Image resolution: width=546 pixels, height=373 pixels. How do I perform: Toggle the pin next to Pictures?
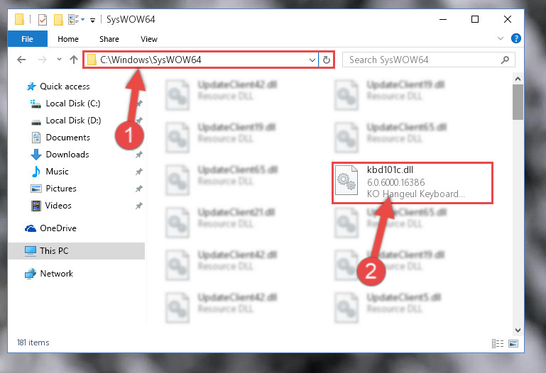(139, 189)
